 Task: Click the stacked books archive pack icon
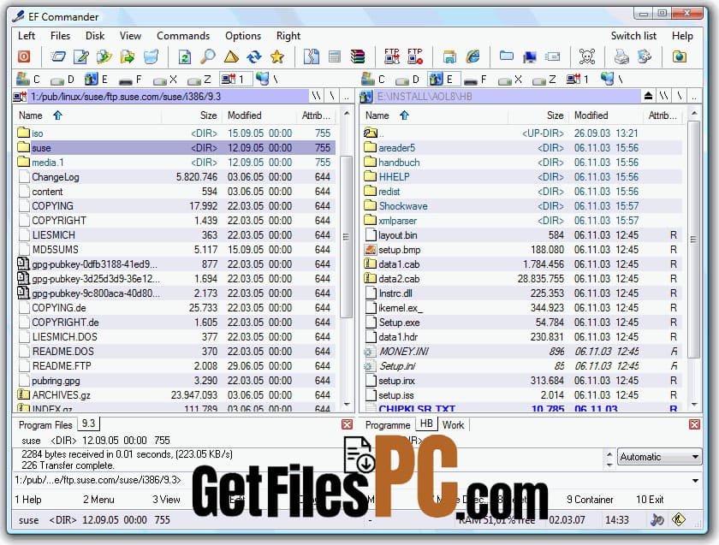click(358, 56)
